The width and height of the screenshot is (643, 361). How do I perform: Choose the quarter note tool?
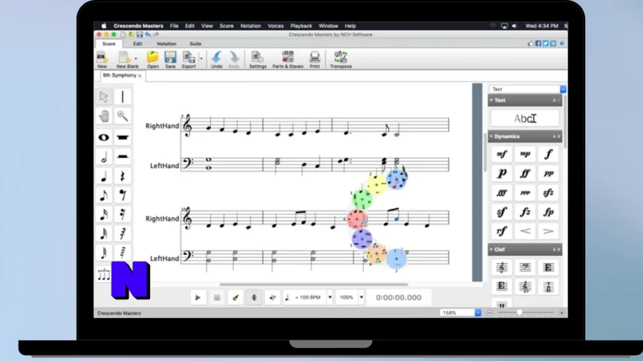(104, 176)
